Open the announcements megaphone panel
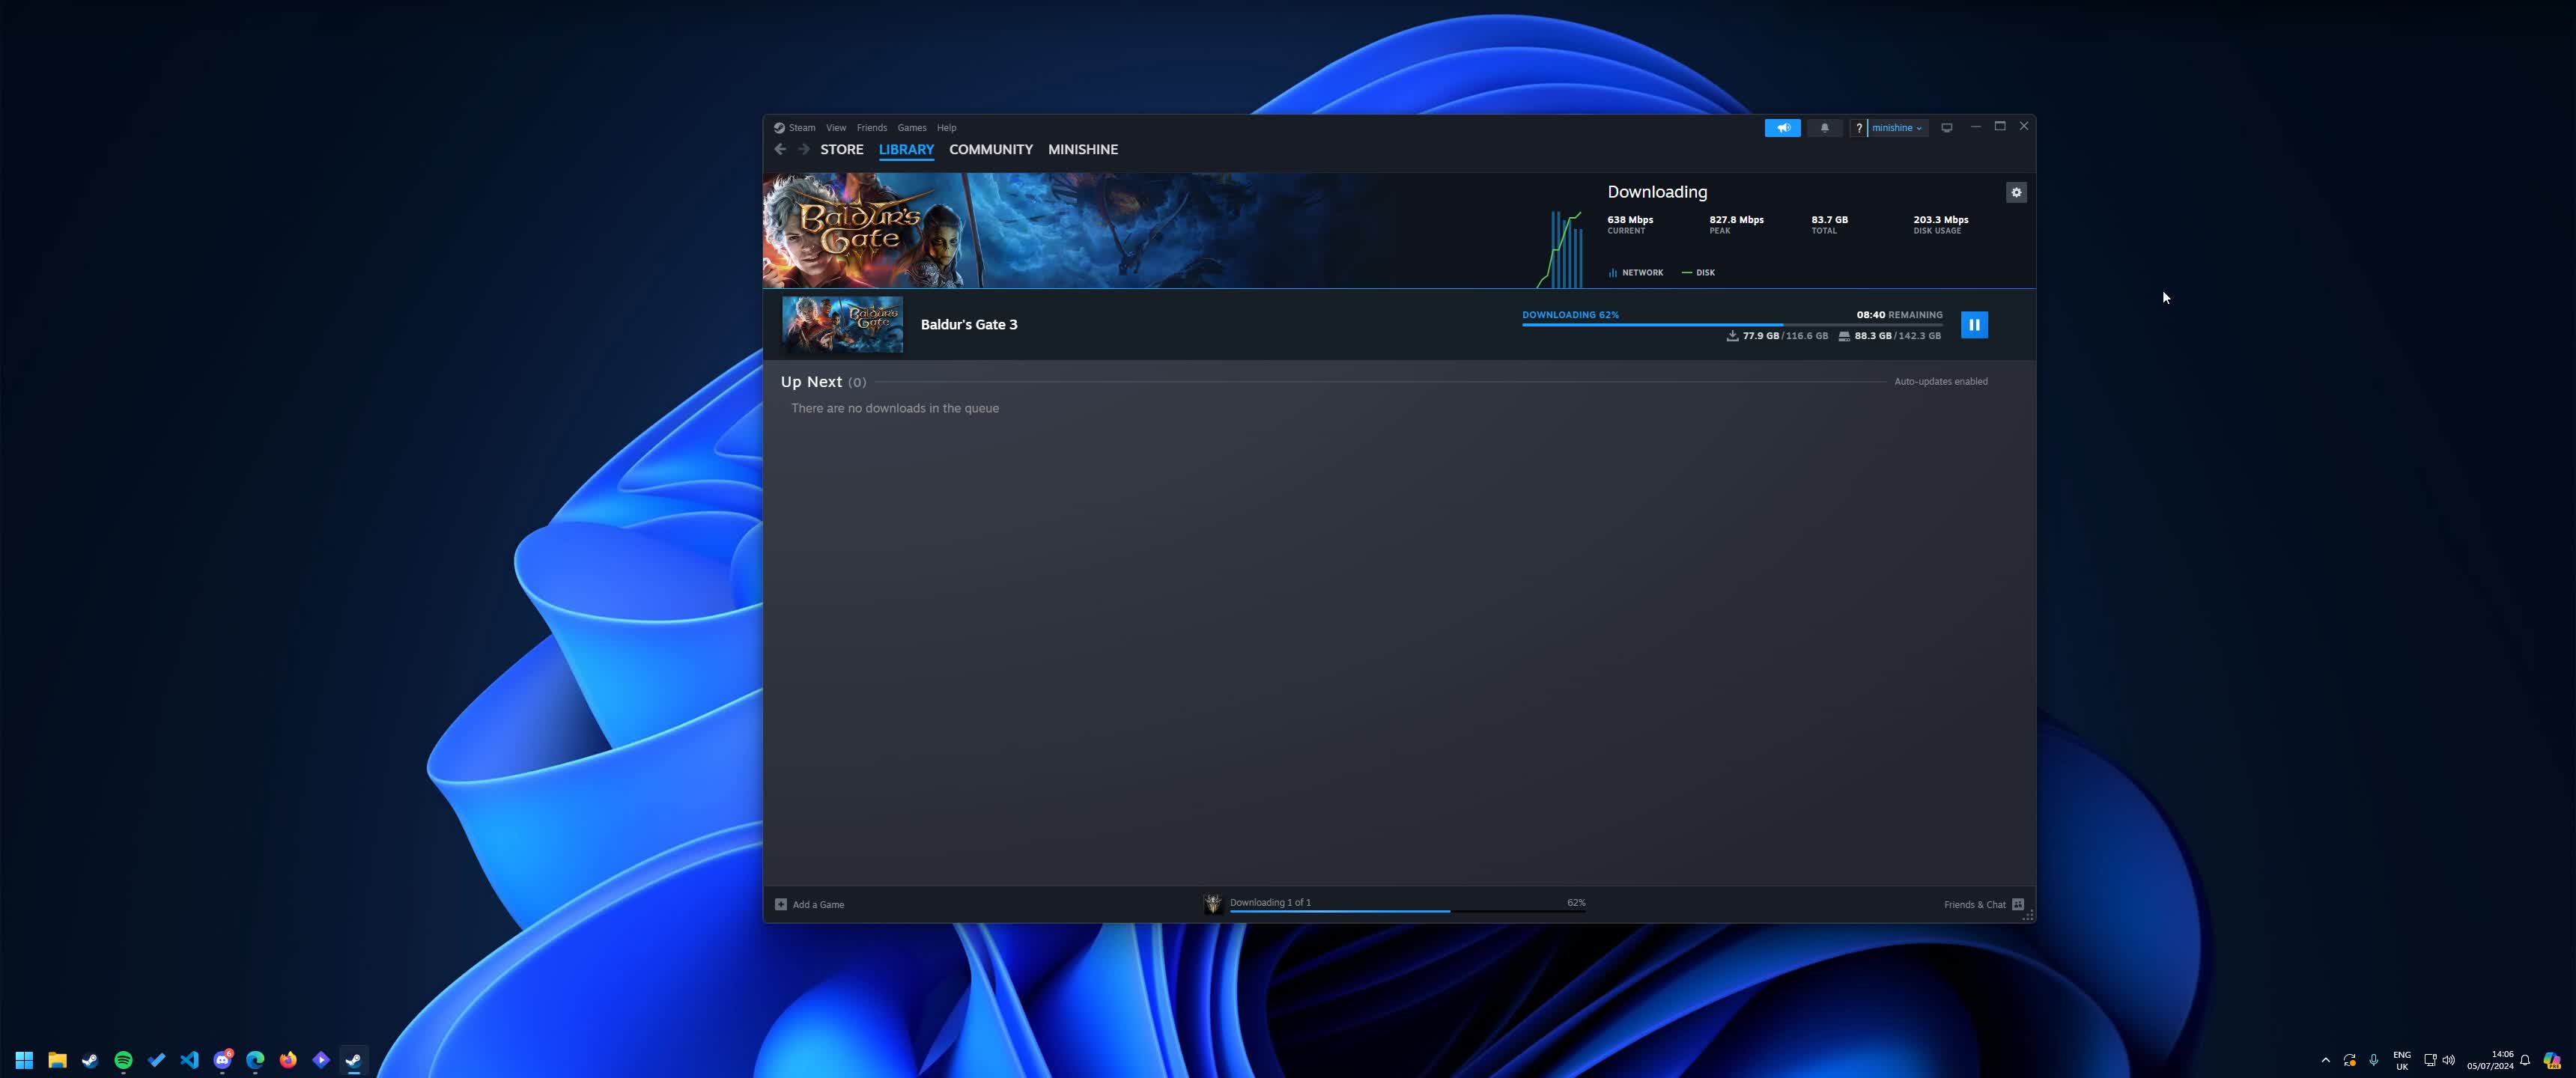Screen dimensions: 2576x1078 (x=1783, y=127)
